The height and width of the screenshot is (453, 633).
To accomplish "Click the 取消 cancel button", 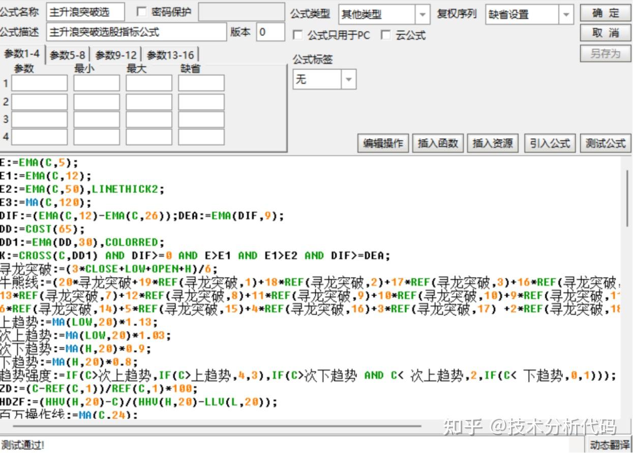I will 605,33.
